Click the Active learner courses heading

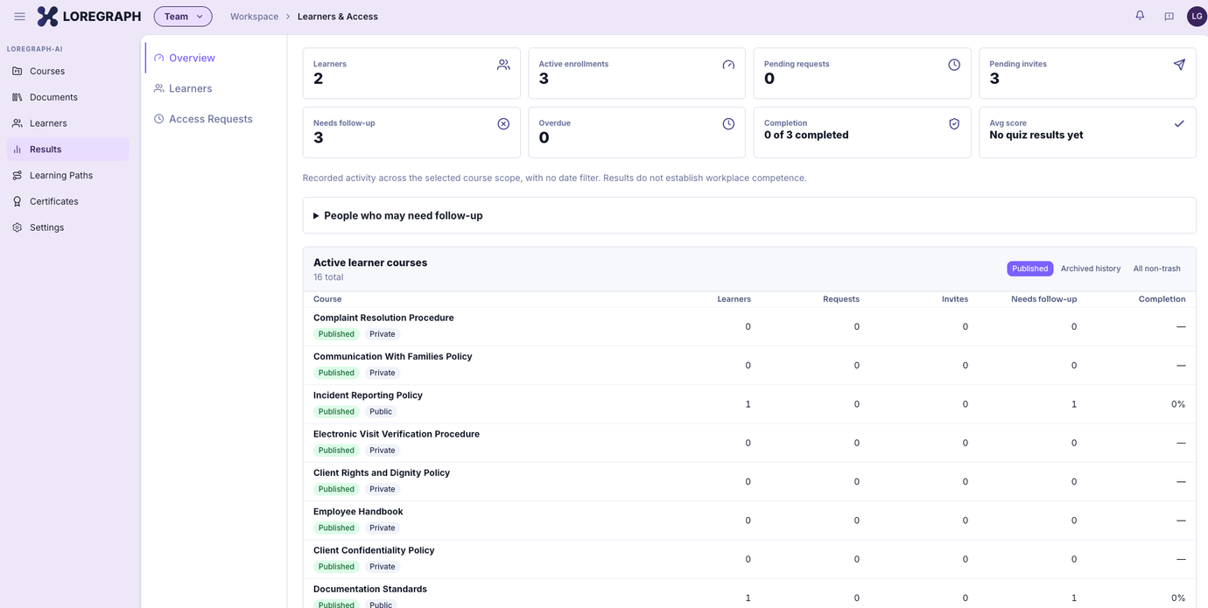click(370, 262)
